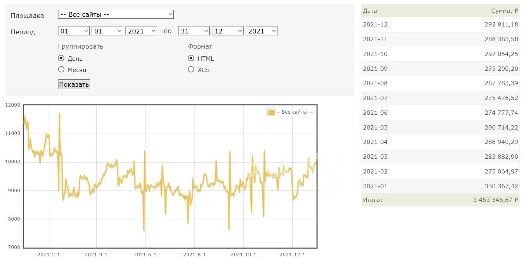Choose the XLS format option

tap(191, 70)
